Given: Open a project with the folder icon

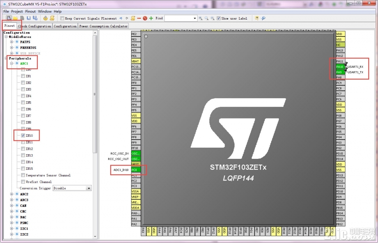Looking at the screenshot, I should [x=16, y=18].
